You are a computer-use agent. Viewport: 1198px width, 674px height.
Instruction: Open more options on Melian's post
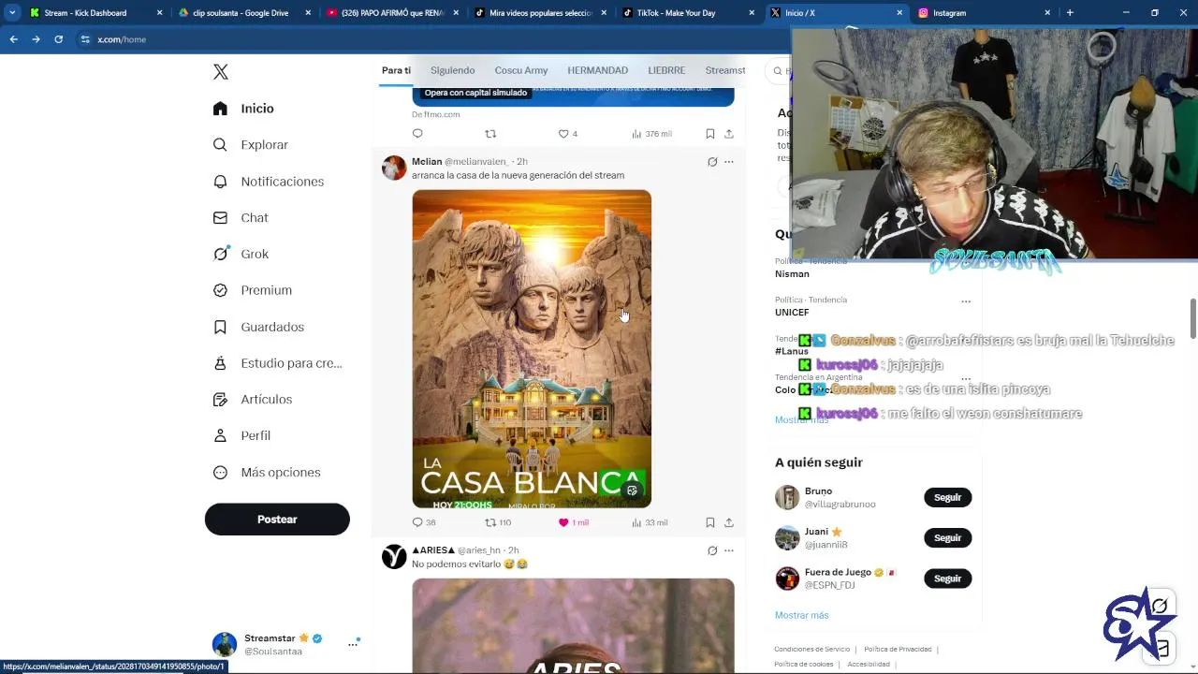[729, 162]
